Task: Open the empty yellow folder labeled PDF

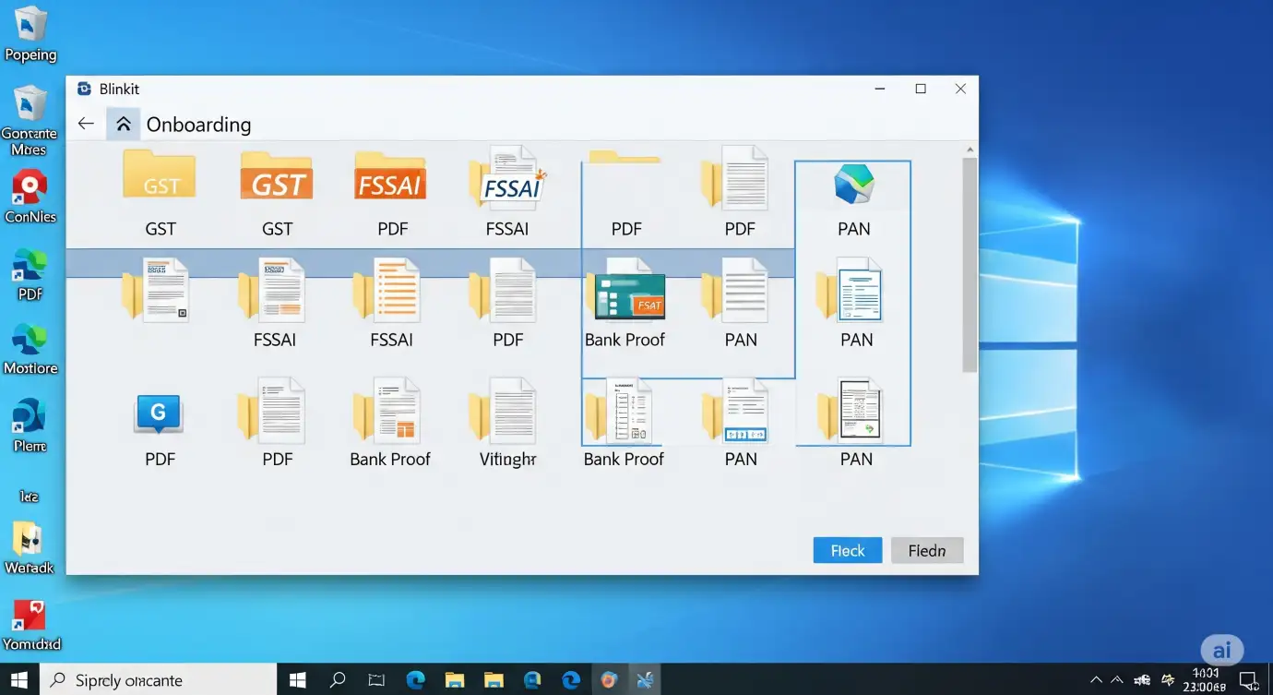Action: tap(625, 157)
